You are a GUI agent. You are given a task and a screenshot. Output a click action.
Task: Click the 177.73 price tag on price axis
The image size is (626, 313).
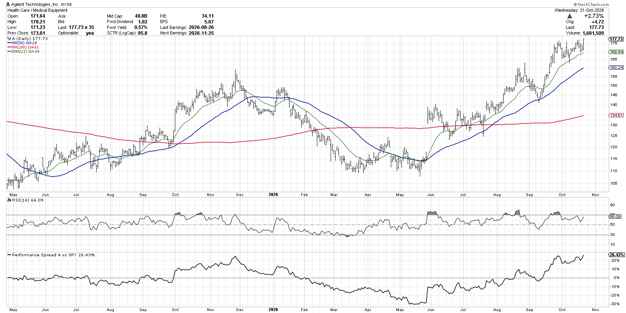(616, 39)
